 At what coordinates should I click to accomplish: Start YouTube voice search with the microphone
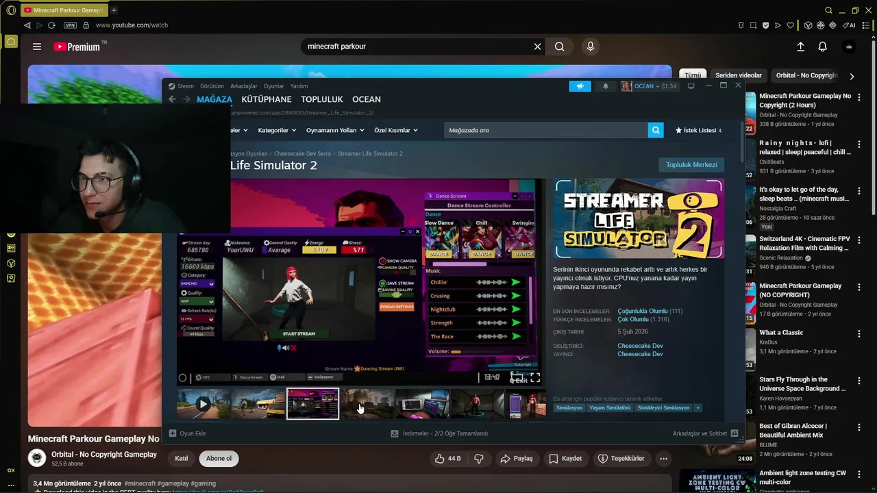(591, 47)
